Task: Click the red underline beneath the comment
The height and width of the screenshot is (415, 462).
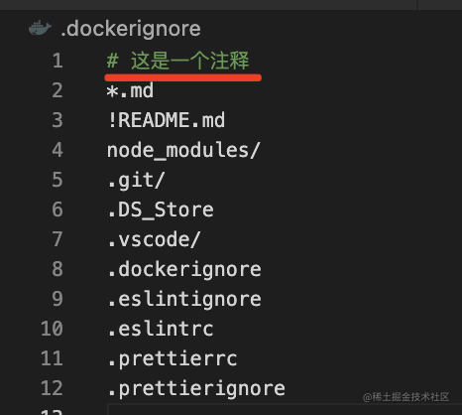Action: tap(183, 77)
